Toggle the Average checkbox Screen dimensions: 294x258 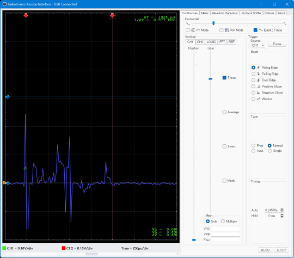224,112
